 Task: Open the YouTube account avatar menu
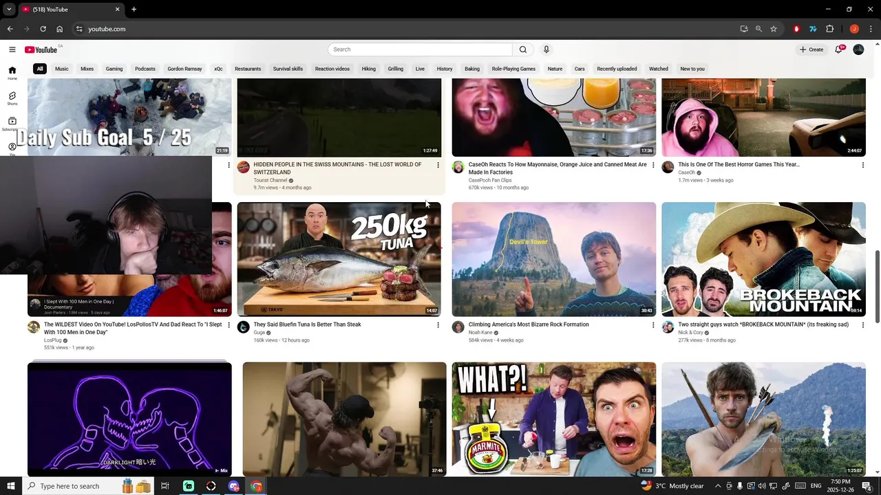pyautogui.click(x=858, y=49)
